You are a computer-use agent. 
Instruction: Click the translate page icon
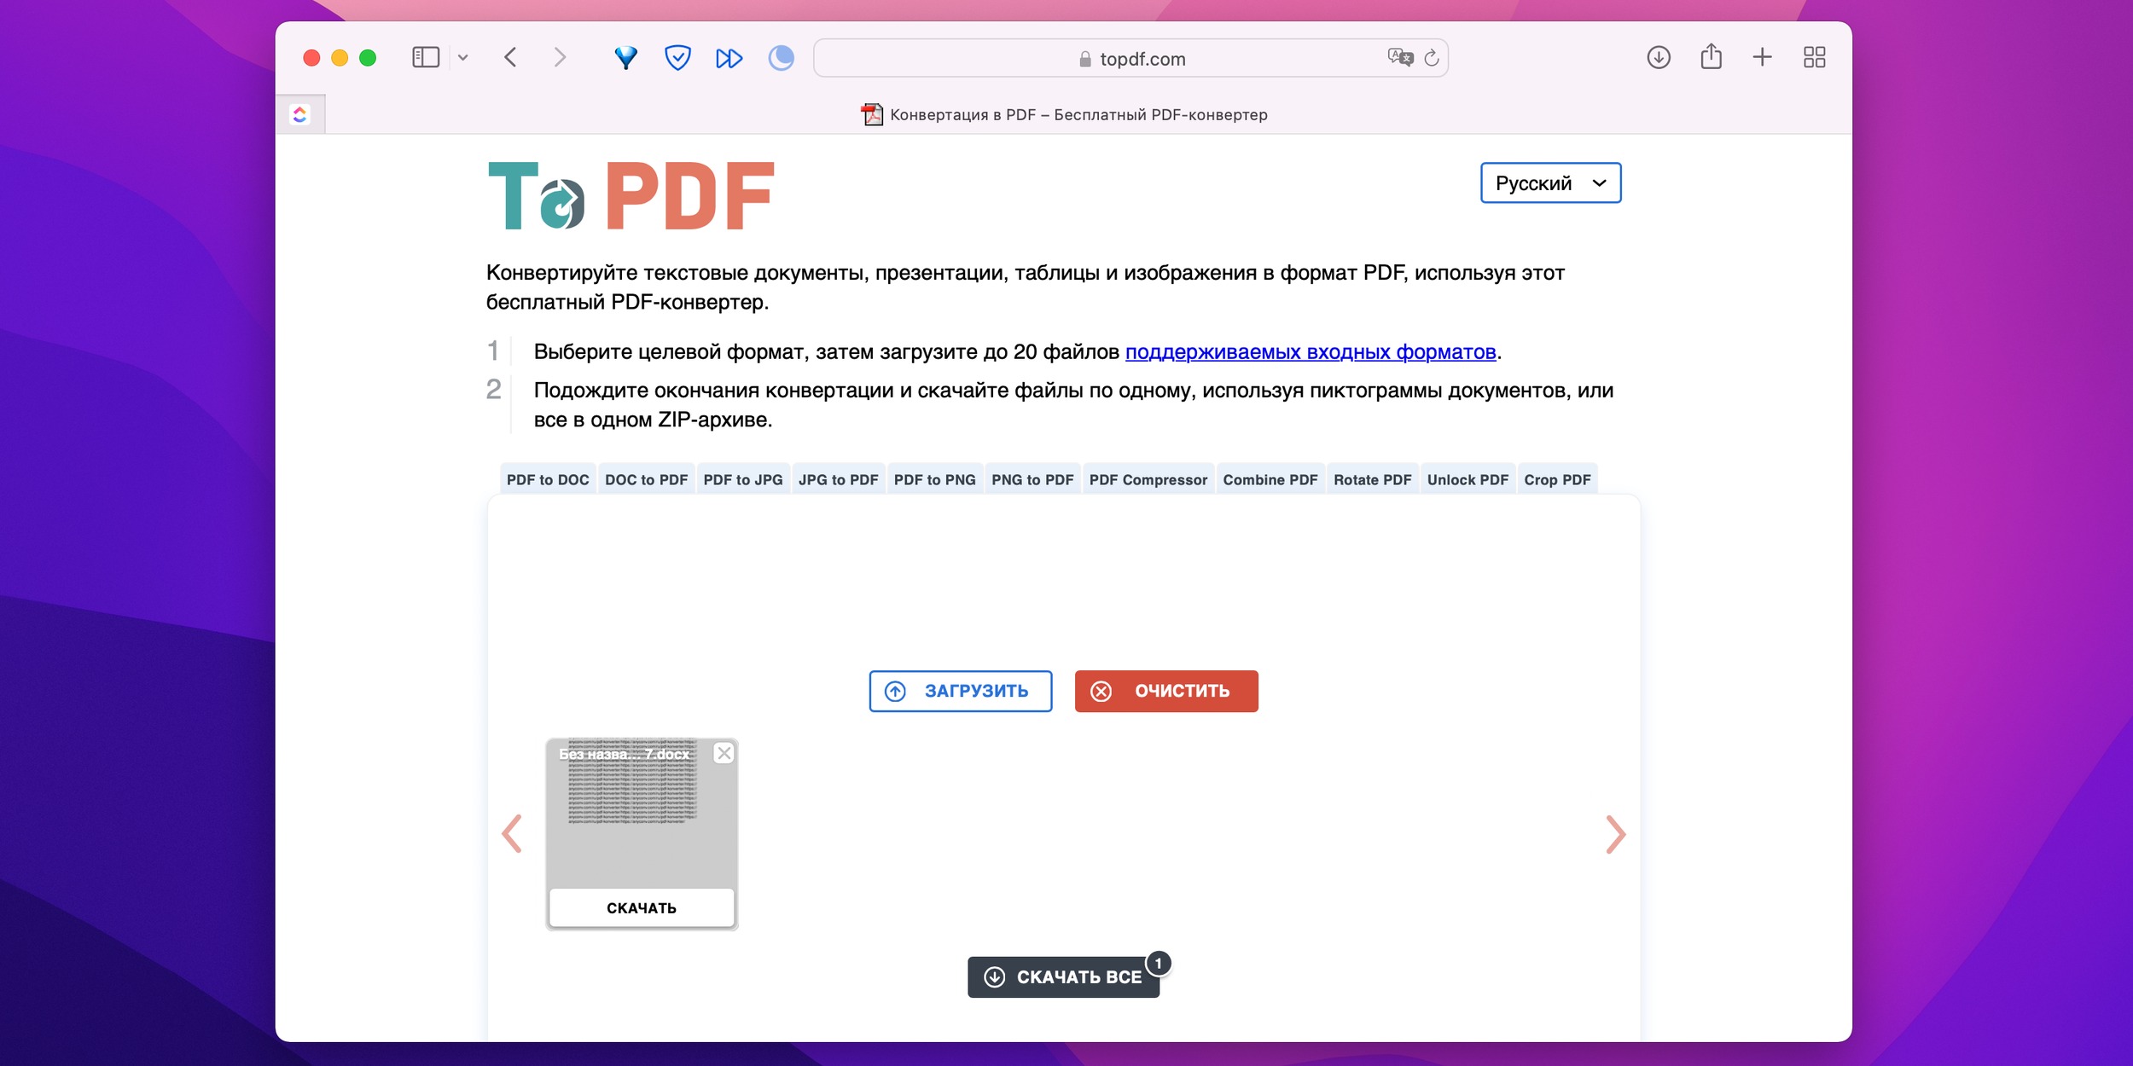pyautogui.click(x=1400, y=57)
